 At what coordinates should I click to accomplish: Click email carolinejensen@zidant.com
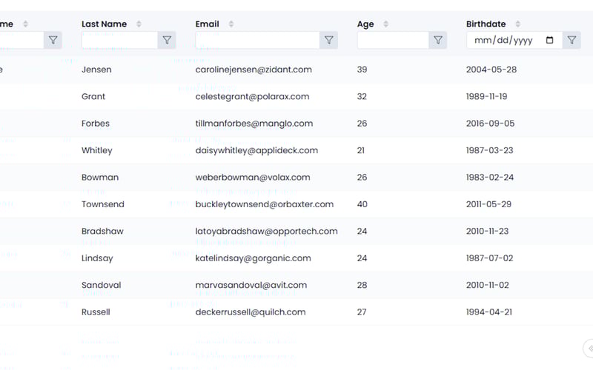(254, 70)
